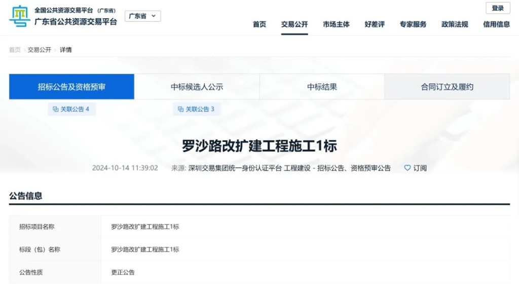
Task: Expand the 广东省 province dropdown
Action: (x=142, y=16)
